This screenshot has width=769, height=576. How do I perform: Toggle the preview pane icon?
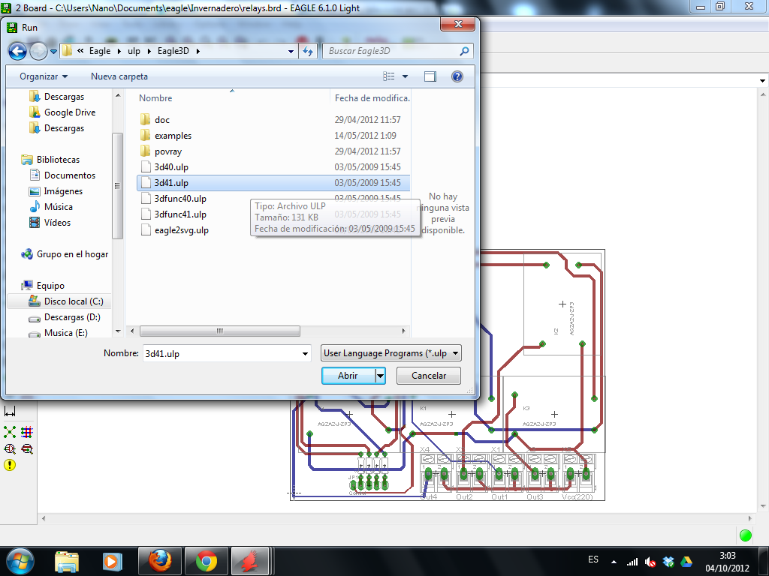pos(430,76)
